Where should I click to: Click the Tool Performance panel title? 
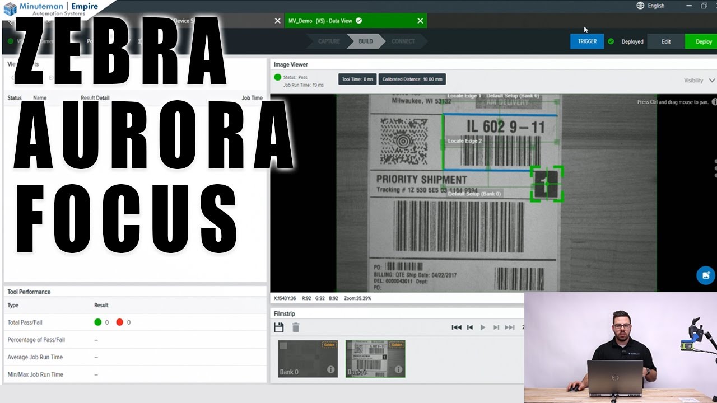click(x=29, y=292)
